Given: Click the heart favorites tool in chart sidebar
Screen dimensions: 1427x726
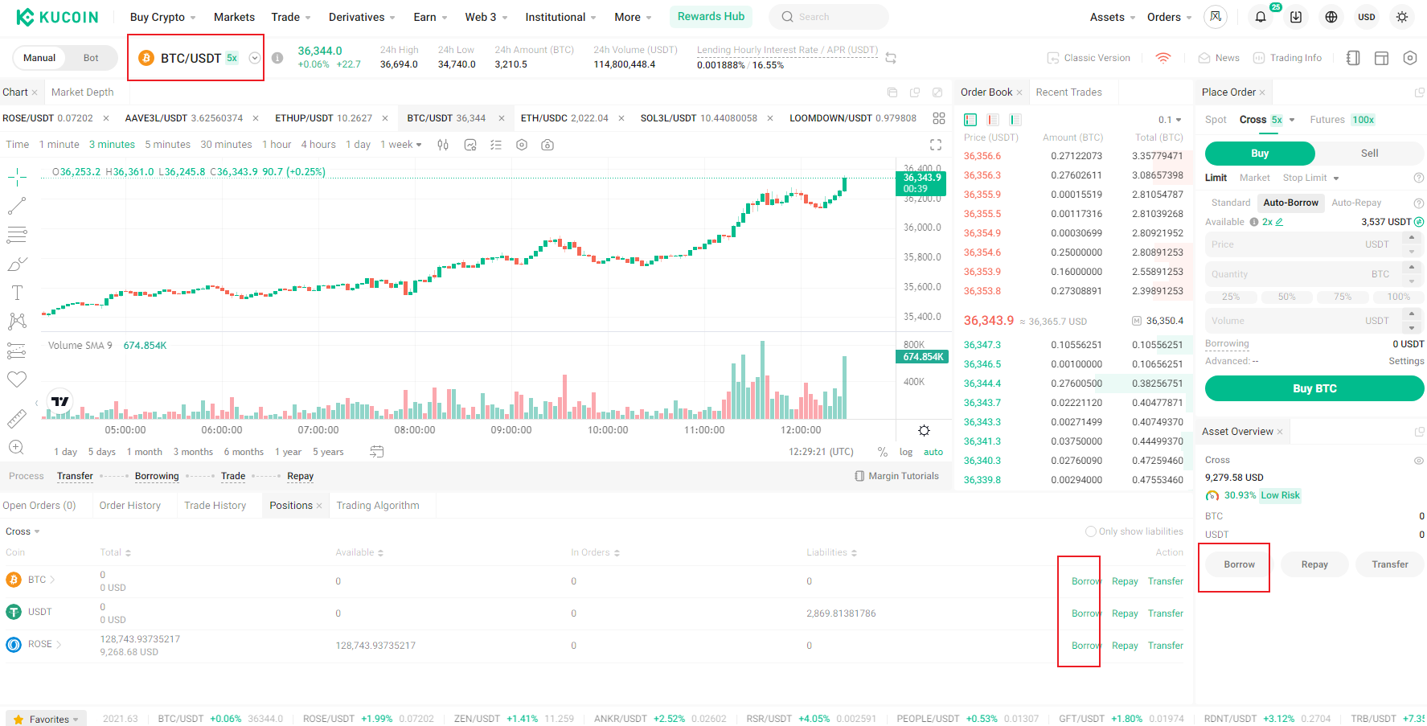Looking at the screenshot, I should [x=17, y=379].
